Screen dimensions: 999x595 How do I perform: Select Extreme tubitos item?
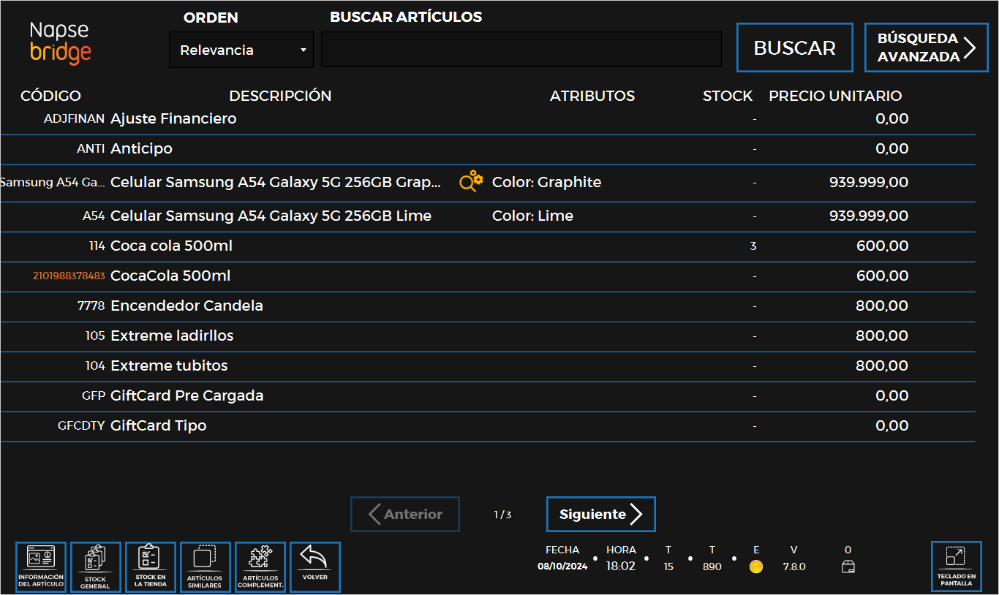(x=169, y=365)
